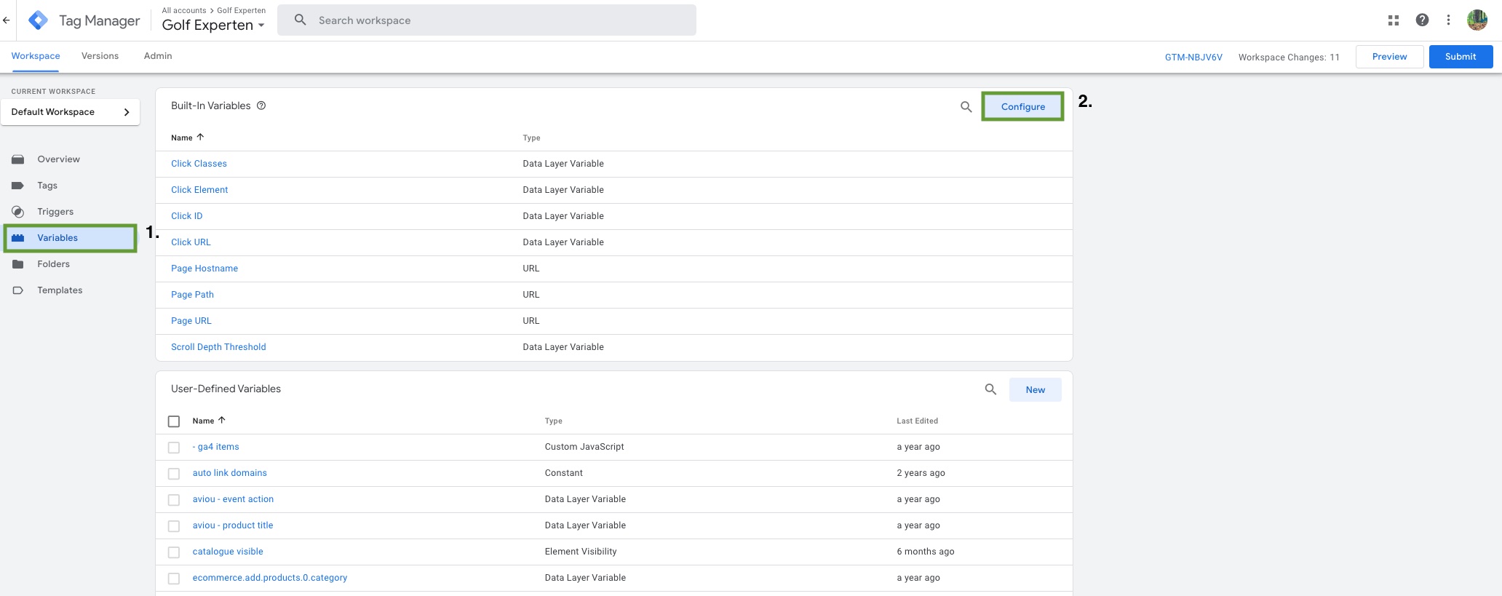1502x596 pixels.
Task: Open Templates in the sidebar
Action: [60, 290]
